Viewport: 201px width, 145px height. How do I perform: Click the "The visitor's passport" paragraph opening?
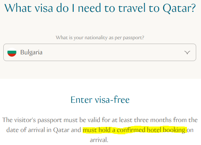pyautogui.click(x=32, y=120)
